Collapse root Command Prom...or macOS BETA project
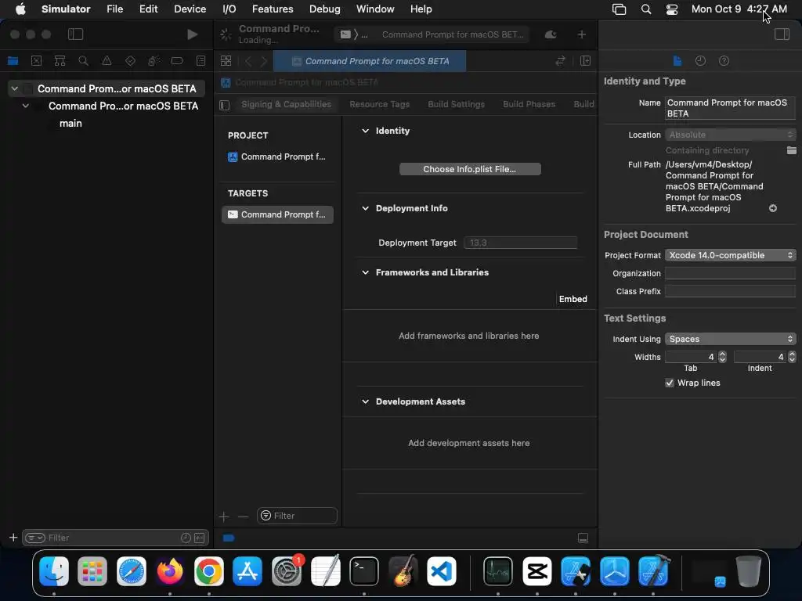Viewport: 802px width, 601px height. click(15, 88)
